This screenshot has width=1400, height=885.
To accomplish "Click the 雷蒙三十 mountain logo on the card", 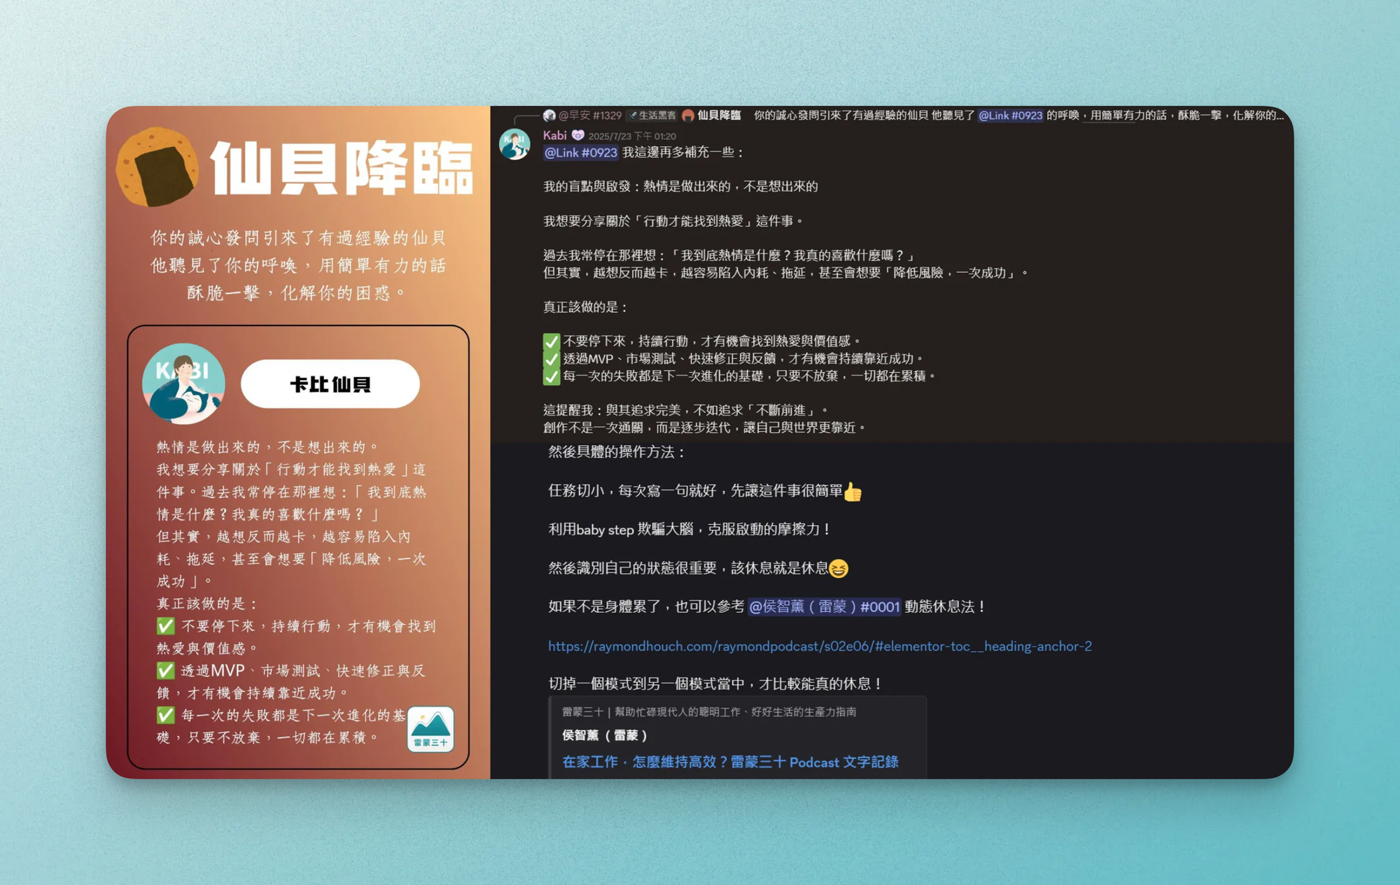I will click(430, 729).
